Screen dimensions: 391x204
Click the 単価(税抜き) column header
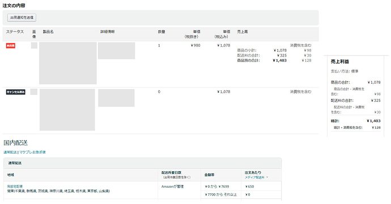point(192,34)
